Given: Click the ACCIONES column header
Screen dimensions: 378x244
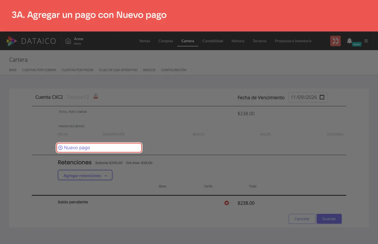Looking at the screenshot, I should (x=335, y=134).
